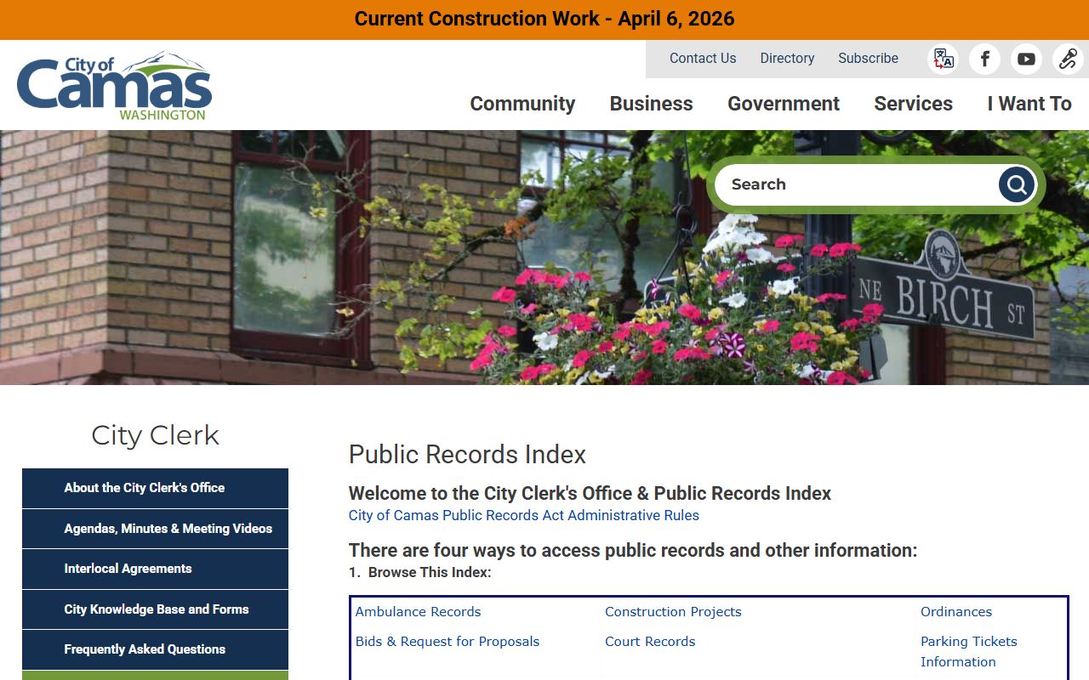This screenshot has width=1089, height=680.
Task: Click the Public Records Index heading
Action: tap(467, 455)
